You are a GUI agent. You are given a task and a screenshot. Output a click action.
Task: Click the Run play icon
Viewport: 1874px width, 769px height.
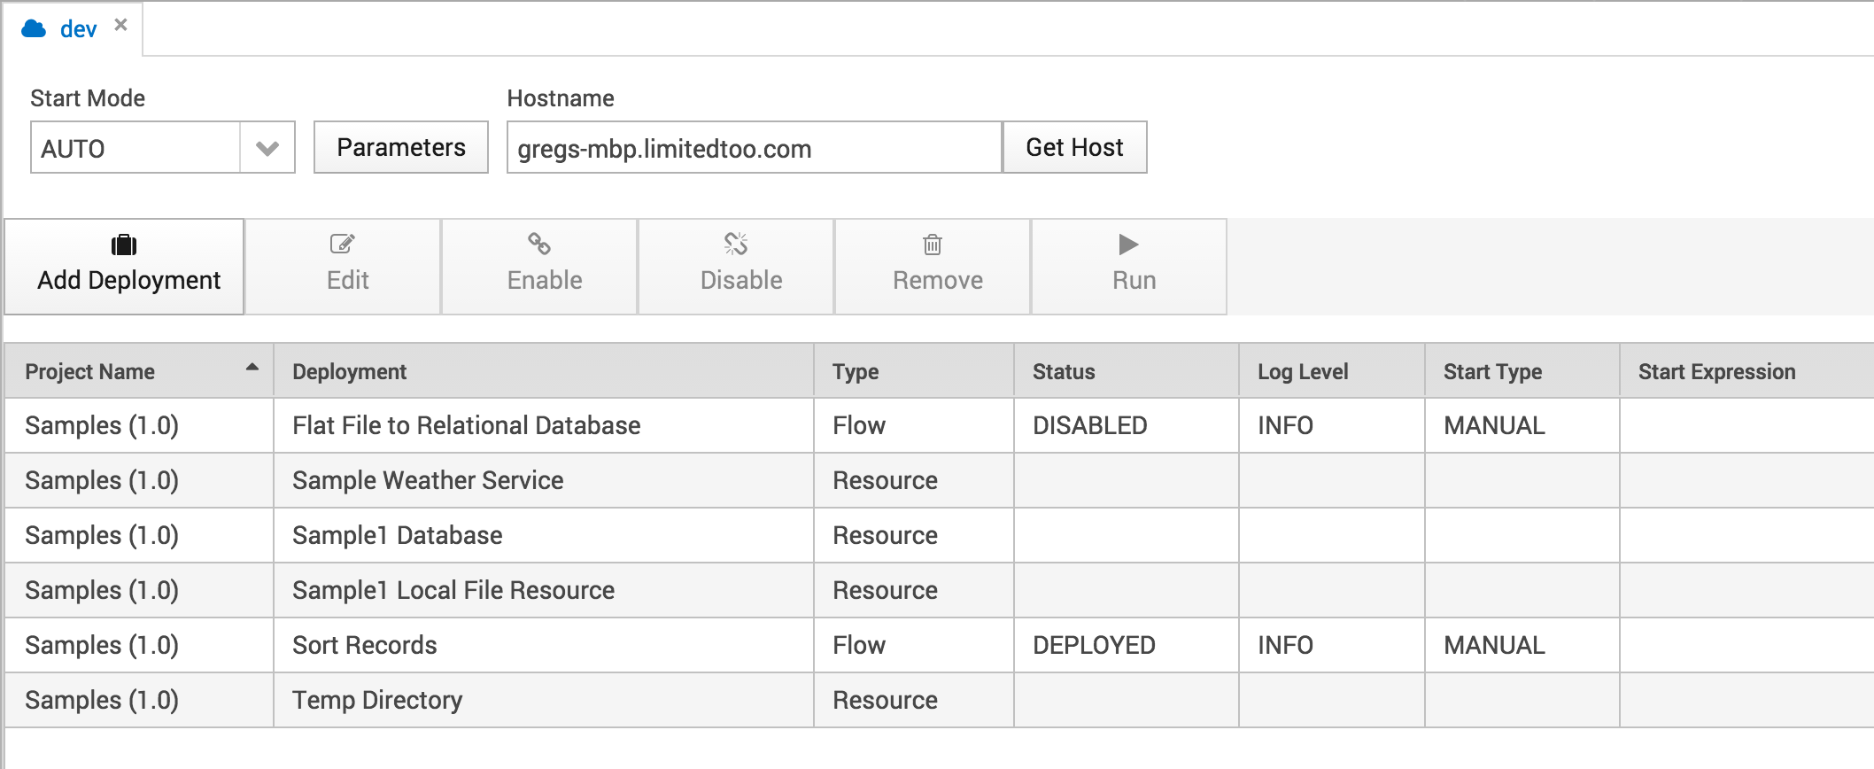[1128, 244]
